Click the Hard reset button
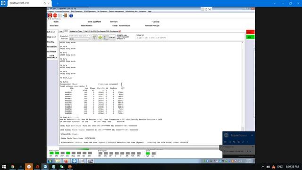The height and width of the screenshot is (170, 302). click(x=51, y=37)
